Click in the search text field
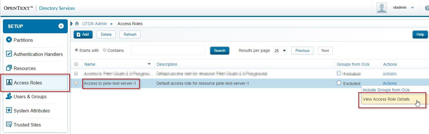The width and height of the screenshot is (429, 134). coord(168,50)
